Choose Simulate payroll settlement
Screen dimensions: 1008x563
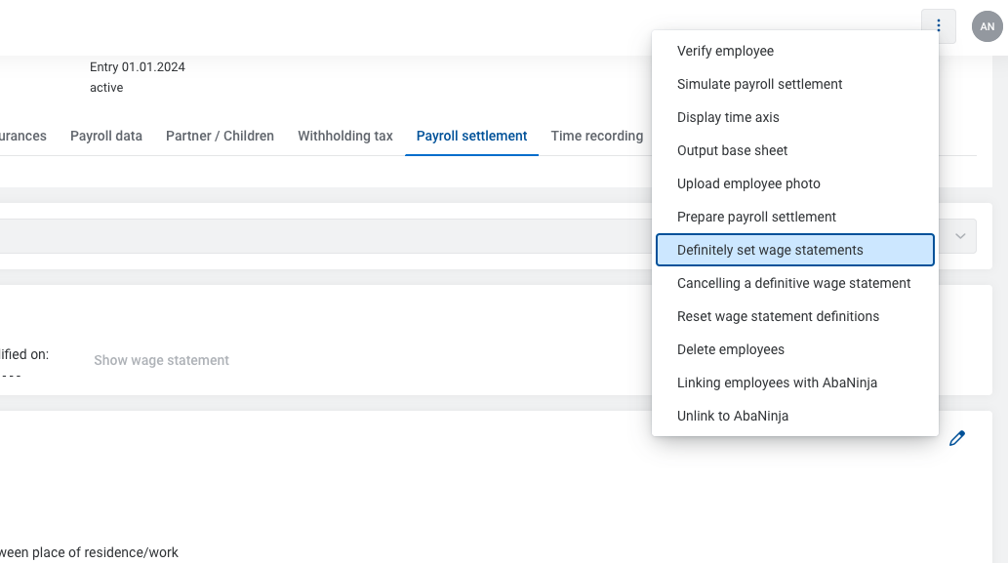759,84
